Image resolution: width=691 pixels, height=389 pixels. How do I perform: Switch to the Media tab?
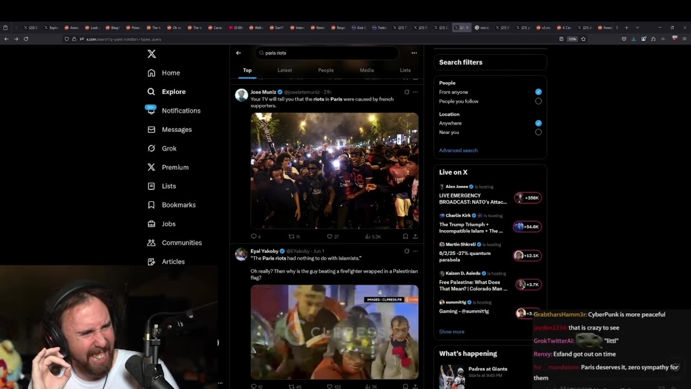coord(367,70)
